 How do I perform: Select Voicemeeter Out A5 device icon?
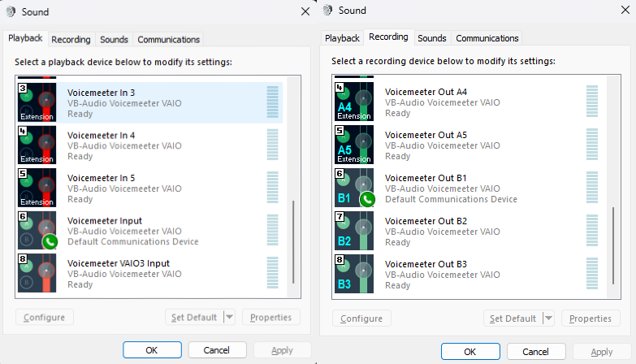click(354, 145)
